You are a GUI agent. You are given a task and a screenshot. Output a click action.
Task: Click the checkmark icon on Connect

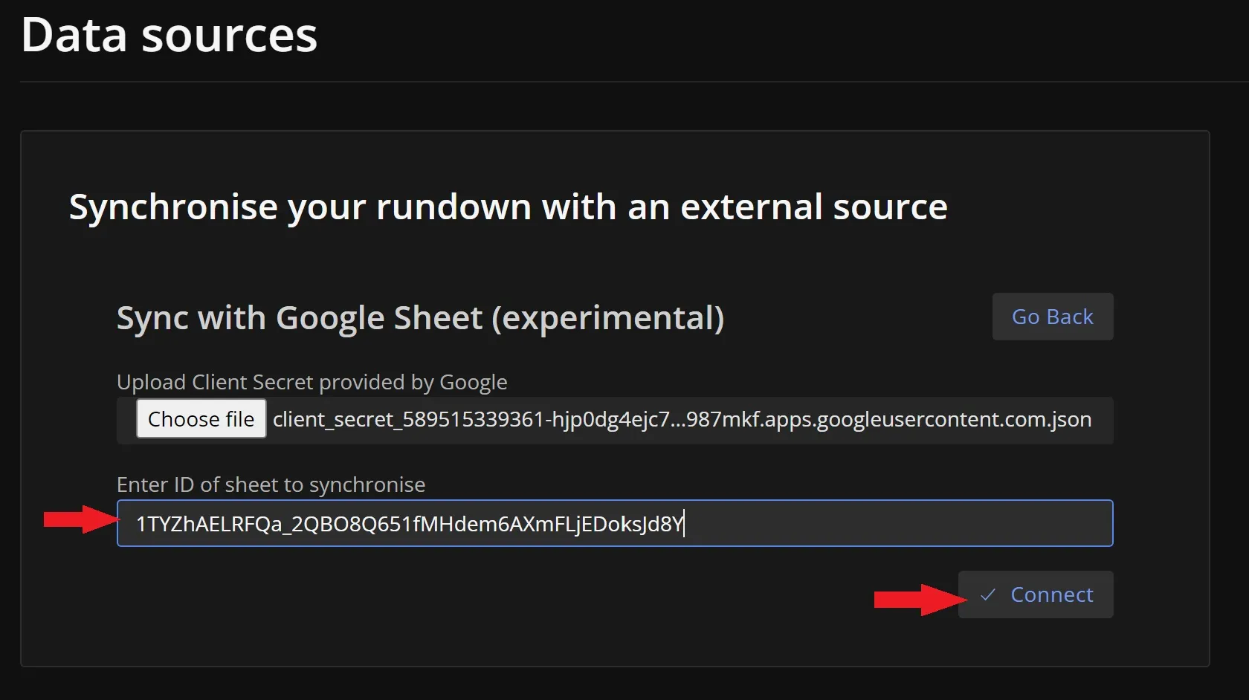[x=987, y=594]
